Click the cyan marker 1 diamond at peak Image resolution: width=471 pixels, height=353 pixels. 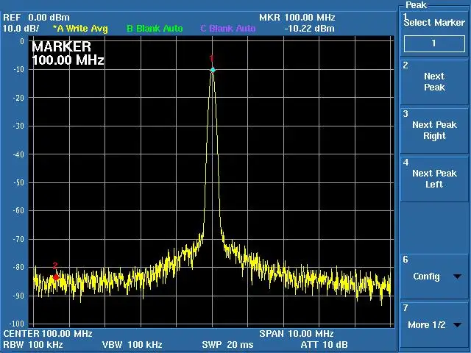[213, 70]
